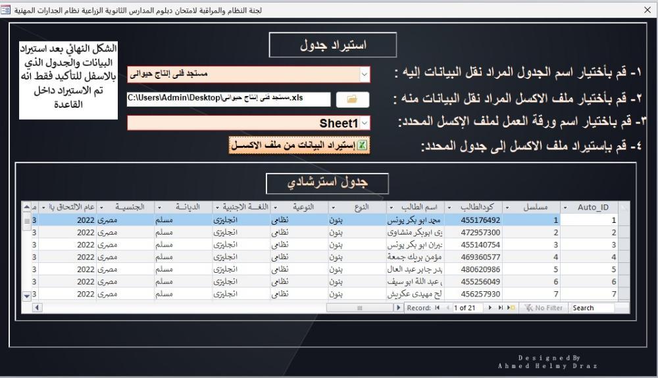
Task: Click student name ending مهيدى عكريش
Action: [415, 295]
